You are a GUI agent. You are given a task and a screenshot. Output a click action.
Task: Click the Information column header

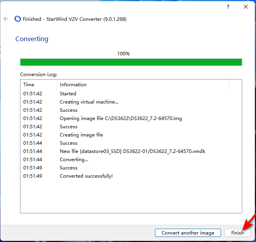[x=143, y=84]
